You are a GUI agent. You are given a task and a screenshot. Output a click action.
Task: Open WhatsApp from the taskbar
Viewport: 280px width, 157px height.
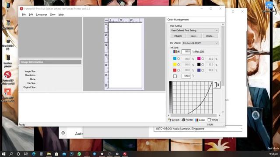pyautogui.click(x=79, y=154)
